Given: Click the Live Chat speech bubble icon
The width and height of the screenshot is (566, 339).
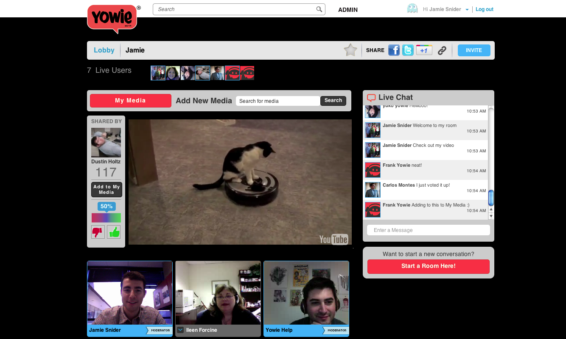Looking at the screenshot, I should (371, 98).
